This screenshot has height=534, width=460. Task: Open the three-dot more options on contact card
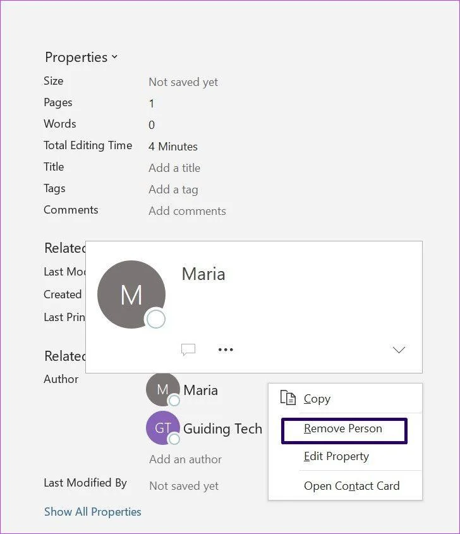(226, 349)
